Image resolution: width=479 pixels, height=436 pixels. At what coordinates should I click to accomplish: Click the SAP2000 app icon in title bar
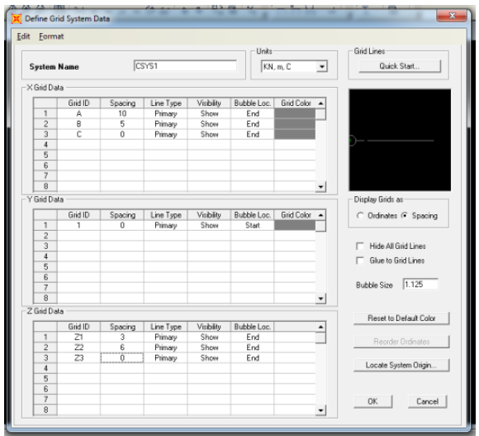(17, 19)
